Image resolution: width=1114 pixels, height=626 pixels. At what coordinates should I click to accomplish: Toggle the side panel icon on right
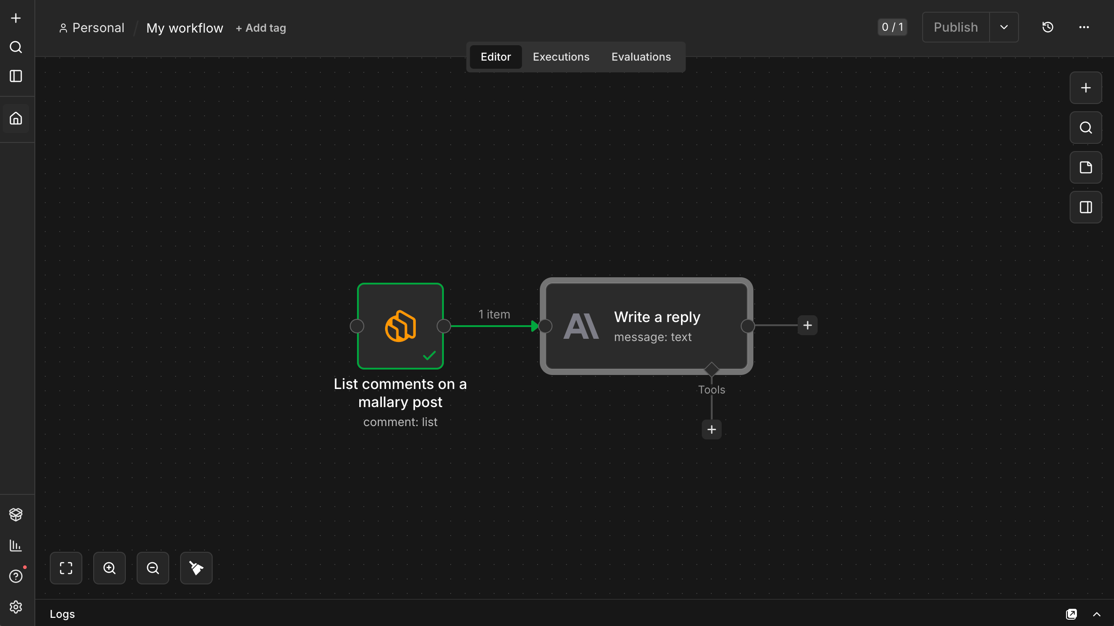(x=1086, y=207)
